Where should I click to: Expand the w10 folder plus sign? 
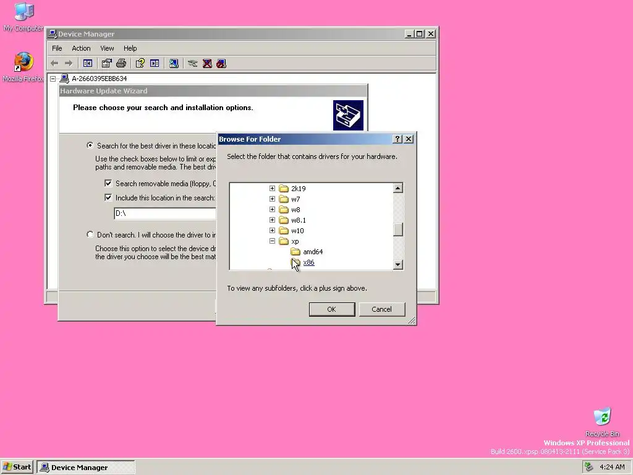click(x=272, y=231)
